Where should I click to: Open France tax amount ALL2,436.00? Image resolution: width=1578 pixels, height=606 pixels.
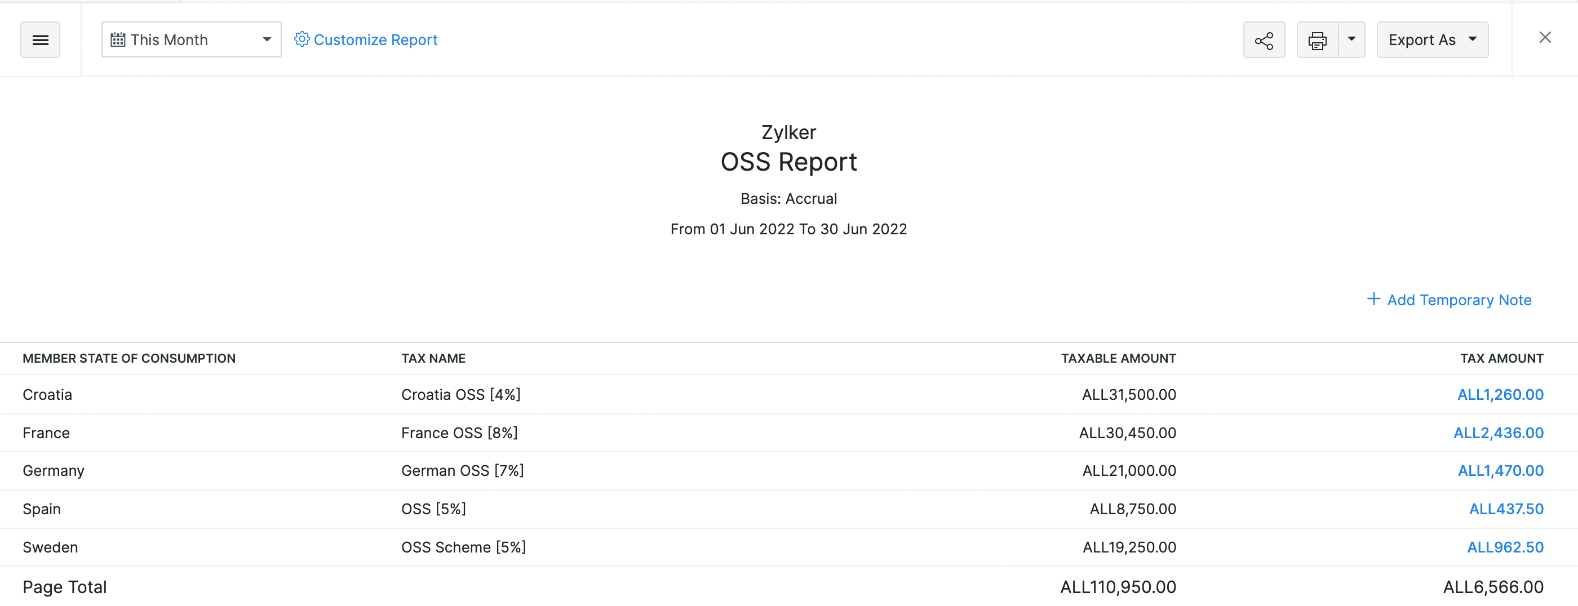1498,433
